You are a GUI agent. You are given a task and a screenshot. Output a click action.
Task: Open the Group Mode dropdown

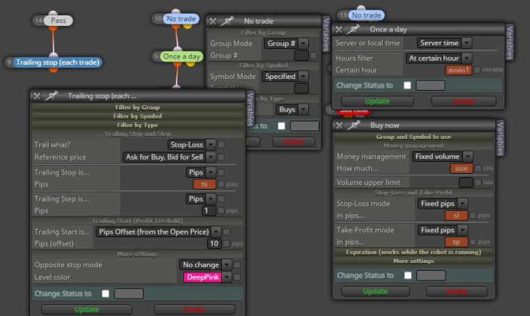pos(287,43)
